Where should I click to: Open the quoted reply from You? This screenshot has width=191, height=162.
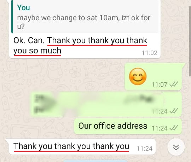pos(85,17)
